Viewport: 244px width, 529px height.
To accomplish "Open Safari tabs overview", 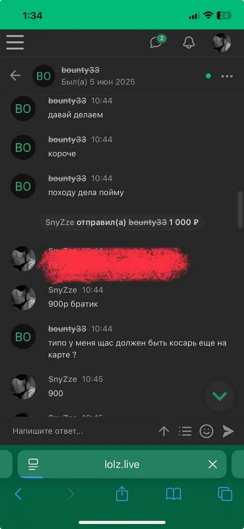I will 225,494.
